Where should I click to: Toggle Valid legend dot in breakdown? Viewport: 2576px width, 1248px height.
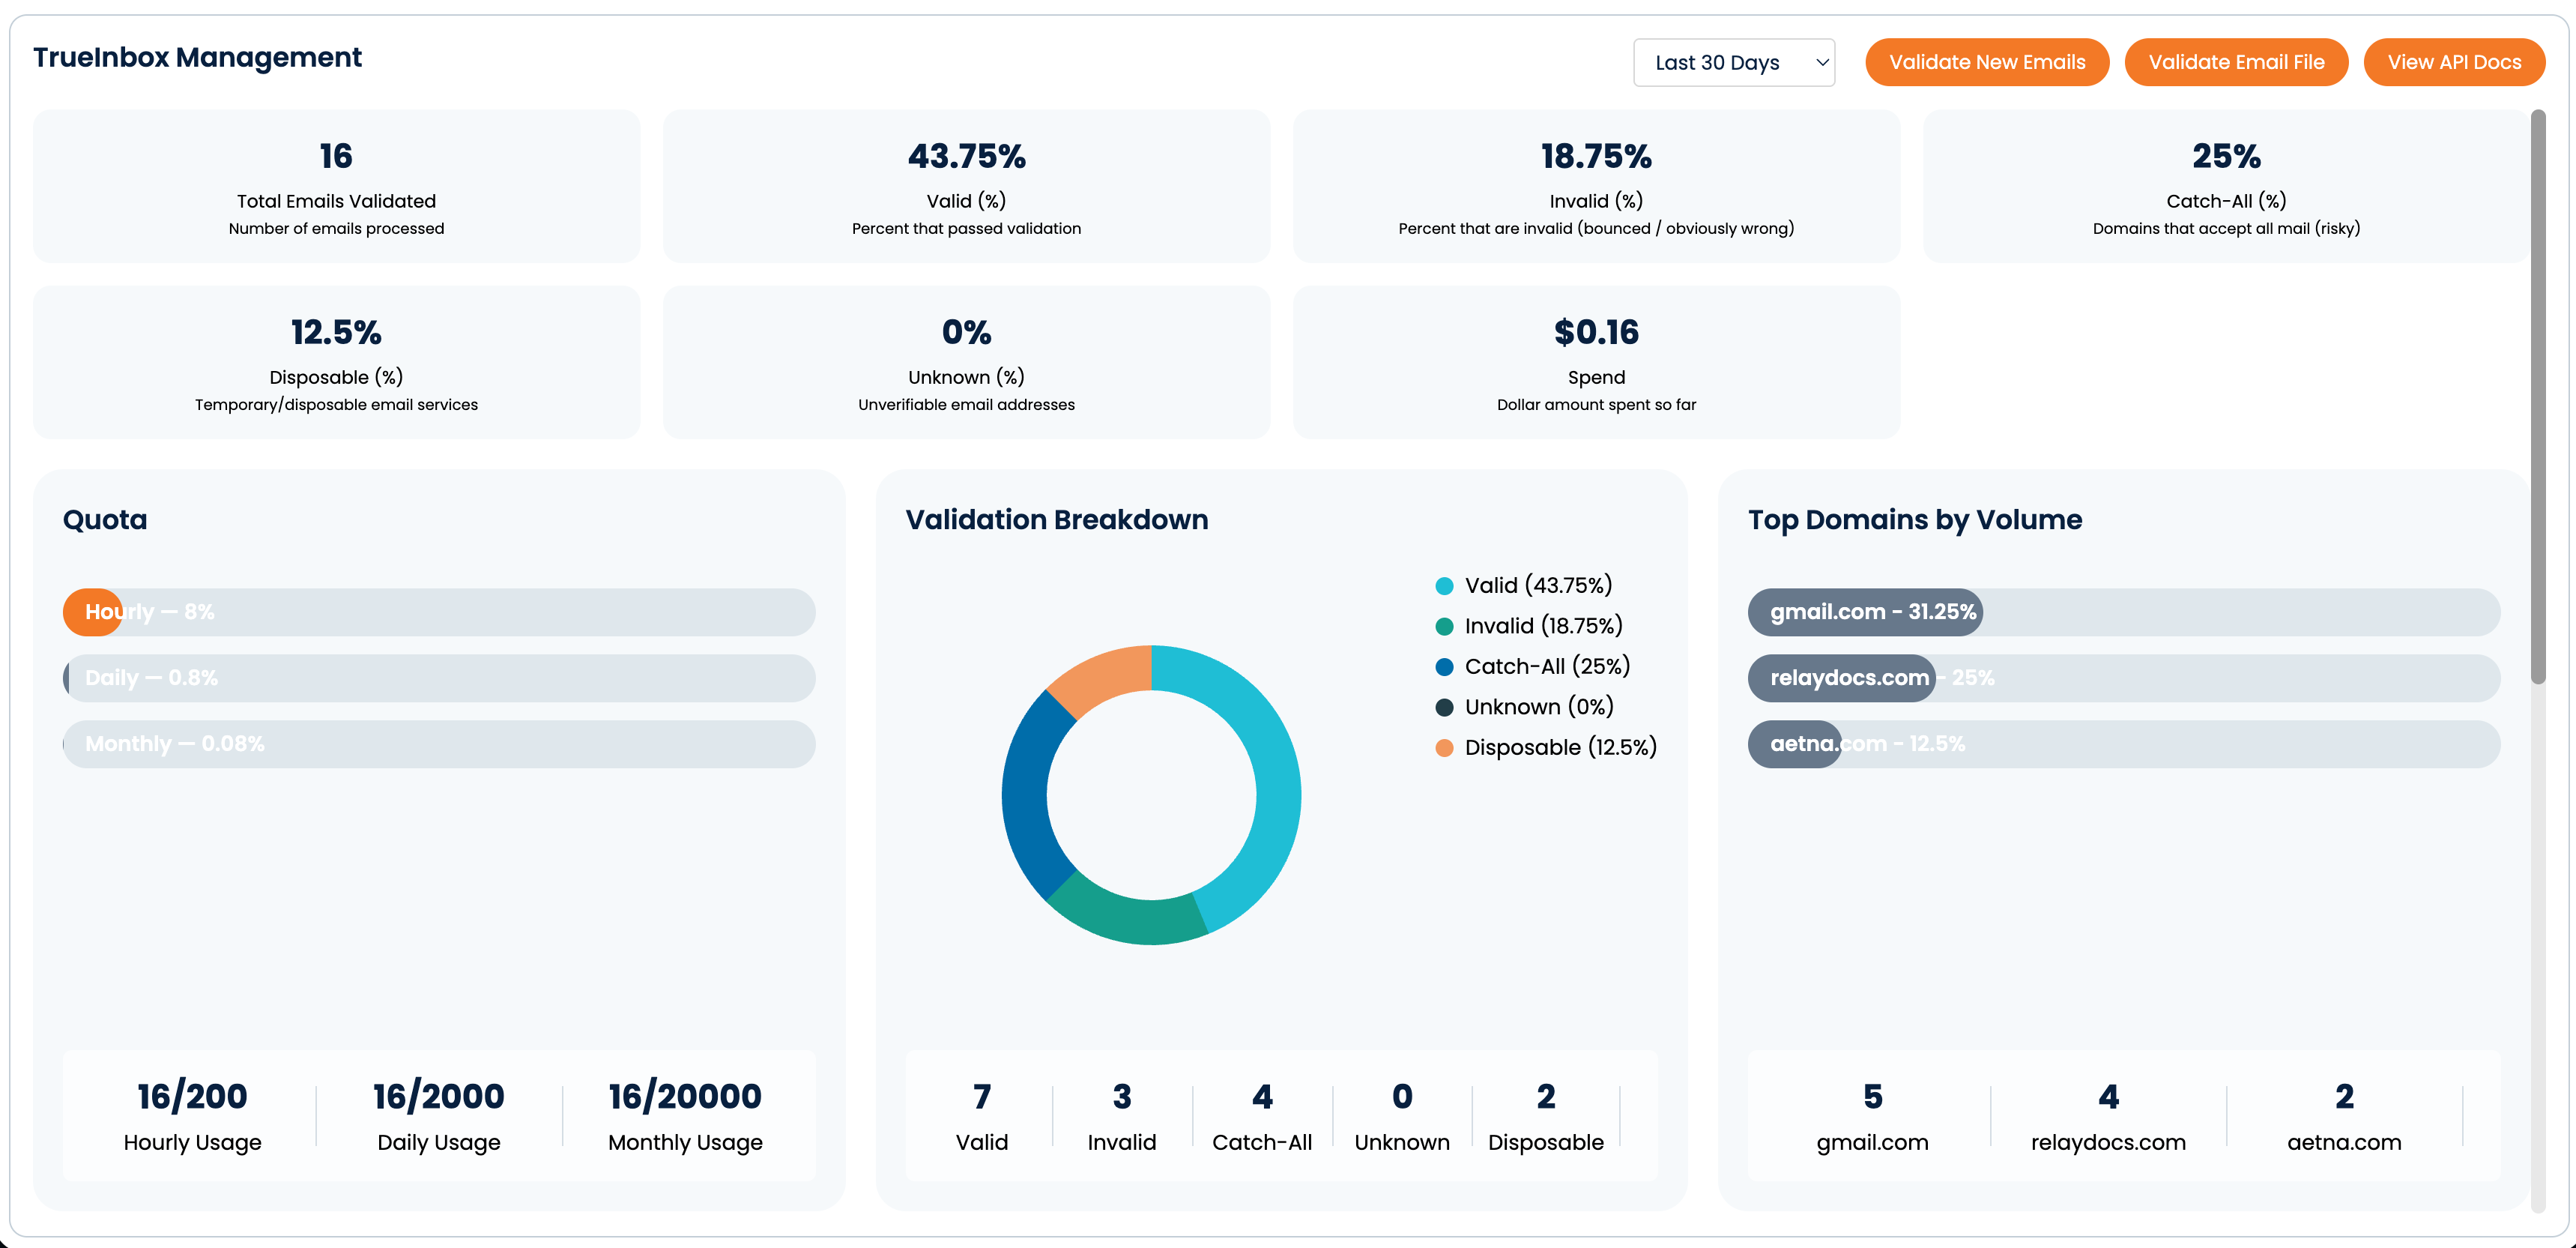(x=1444, y=586)
